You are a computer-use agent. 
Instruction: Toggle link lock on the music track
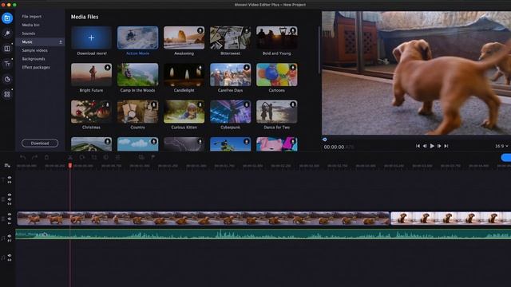10,241
